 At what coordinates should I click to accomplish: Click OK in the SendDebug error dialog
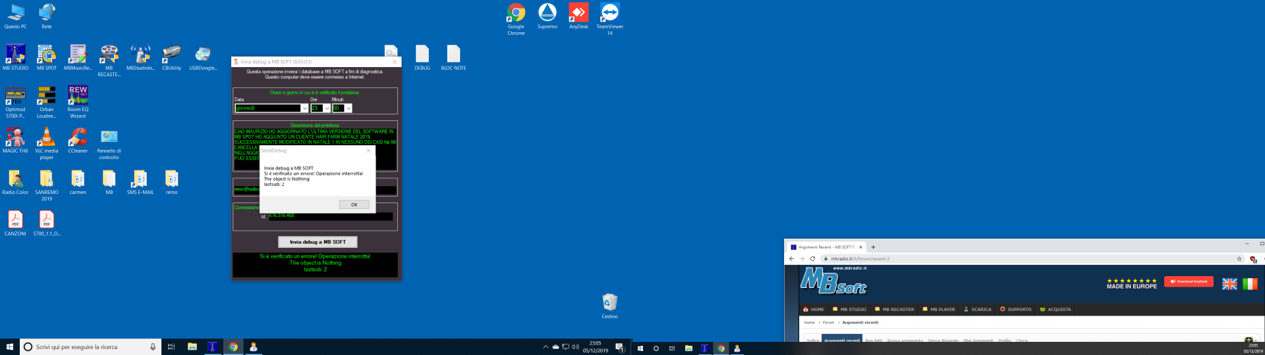click(x=354, y=204)
